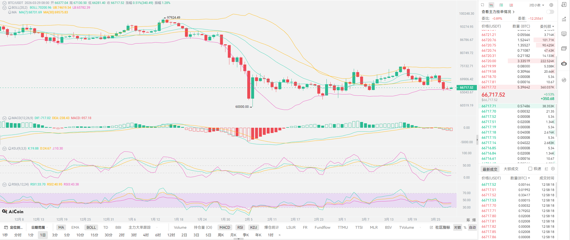The image size is (570, 240).
Task: Click the swap arrows sidebar icon
Action: [564, 80]
